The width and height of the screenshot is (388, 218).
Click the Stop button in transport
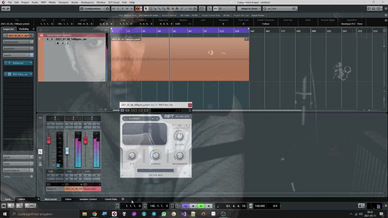[193, 206]
